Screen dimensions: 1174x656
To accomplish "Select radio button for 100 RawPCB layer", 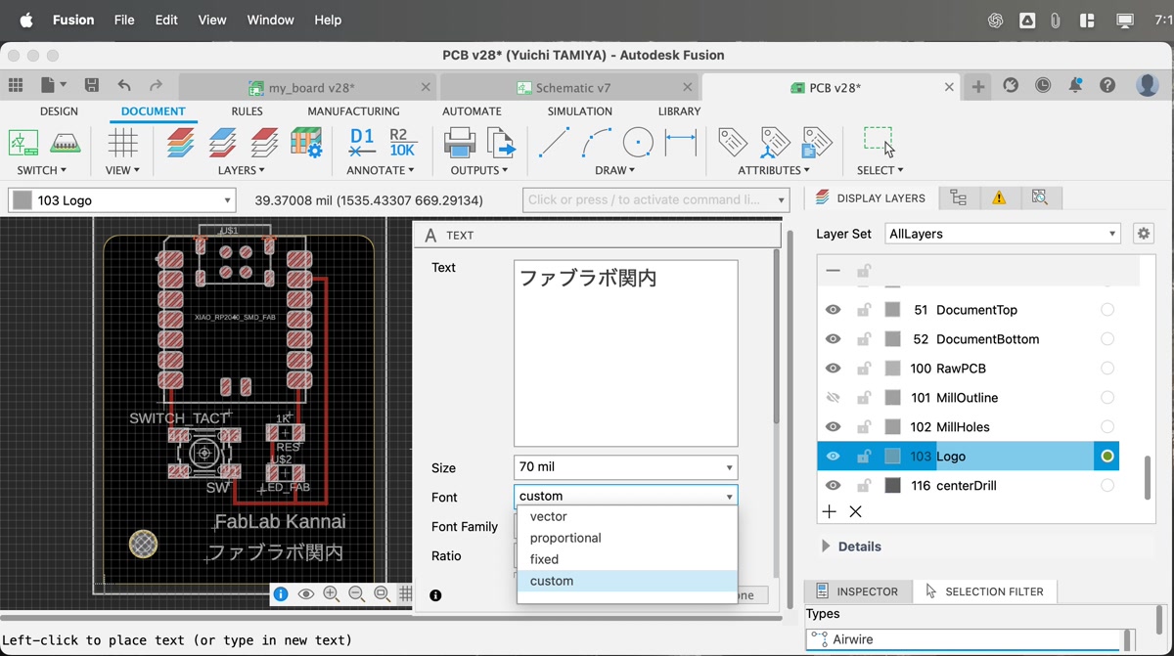I will click(x=1107, y=369).
